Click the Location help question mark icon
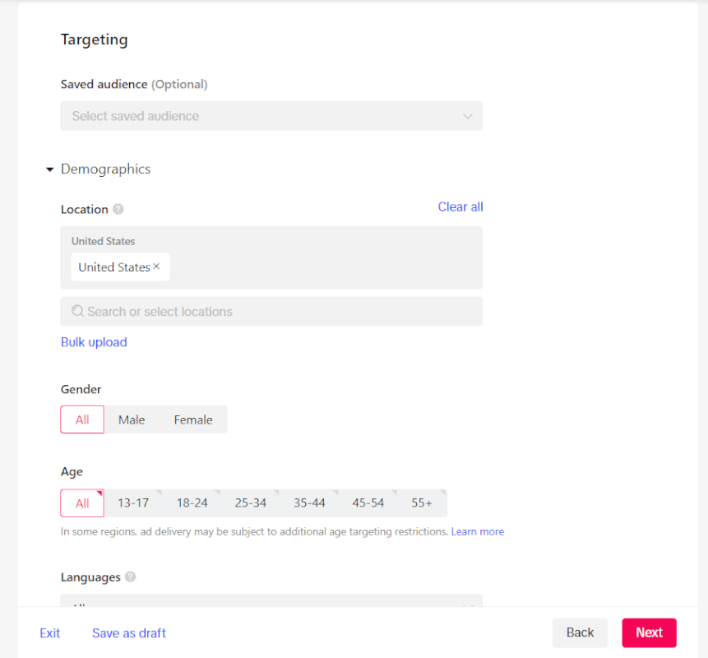708x658 pixels. coord(118,209)
